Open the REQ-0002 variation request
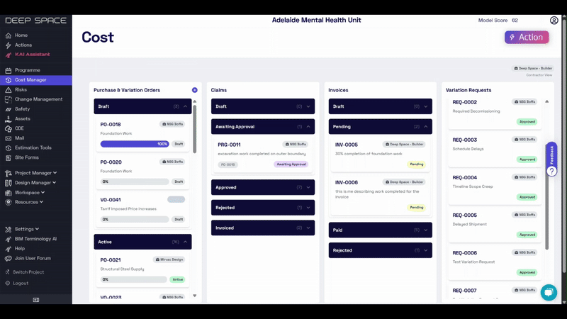The height and width of the screenshot is (319, 567). 495,113
